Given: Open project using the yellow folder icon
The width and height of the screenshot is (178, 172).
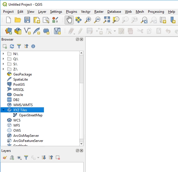Looking at the screenshot, I should [18, 20].
